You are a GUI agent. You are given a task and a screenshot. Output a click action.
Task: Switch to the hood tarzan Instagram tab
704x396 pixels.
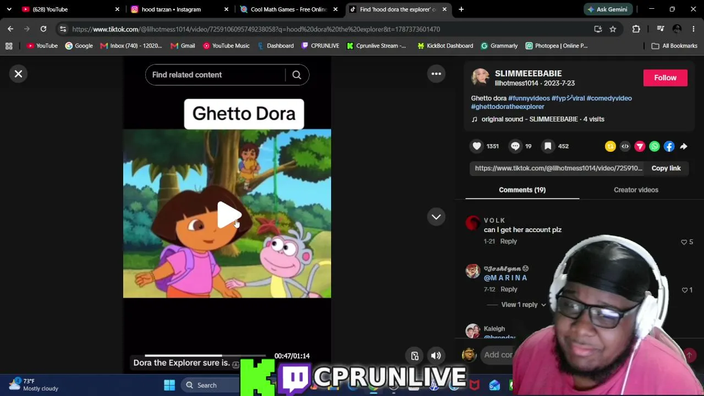point(180,9)
